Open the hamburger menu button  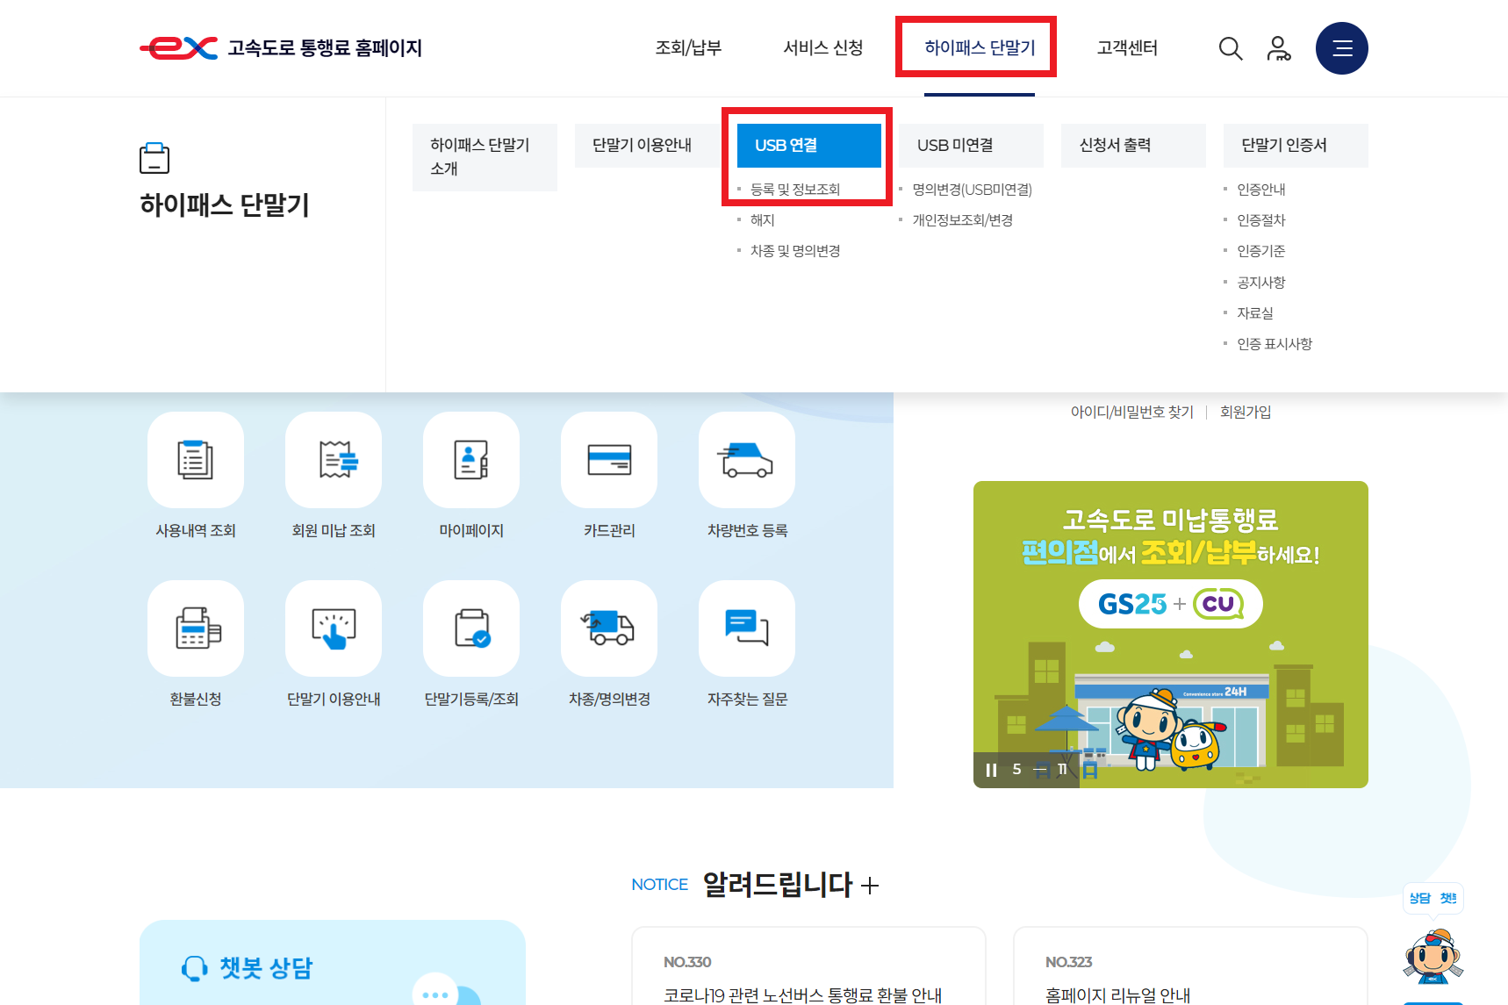(x=1342, y=48)
